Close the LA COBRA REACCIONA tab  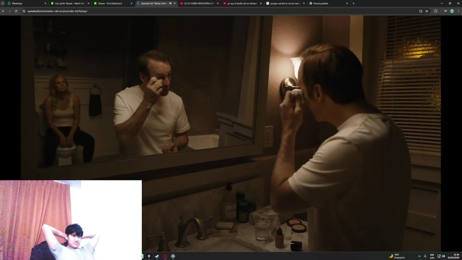(218, 3)
